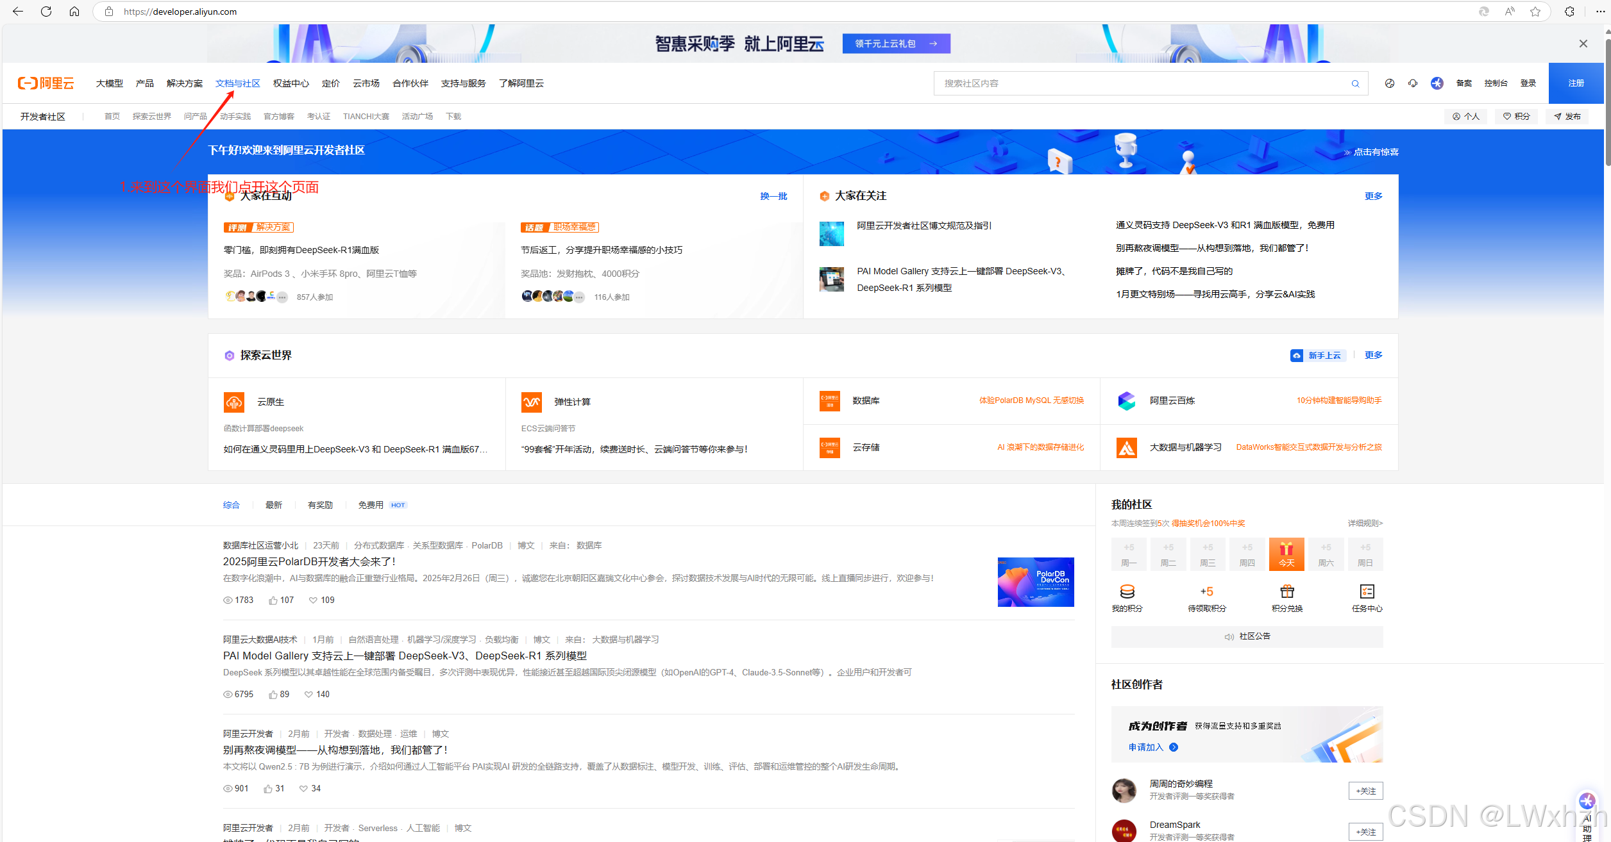This screenshot has width=1611, height=842.
Task: Switch to the 最新 feed tab
Action: click(x=274, y=505)
